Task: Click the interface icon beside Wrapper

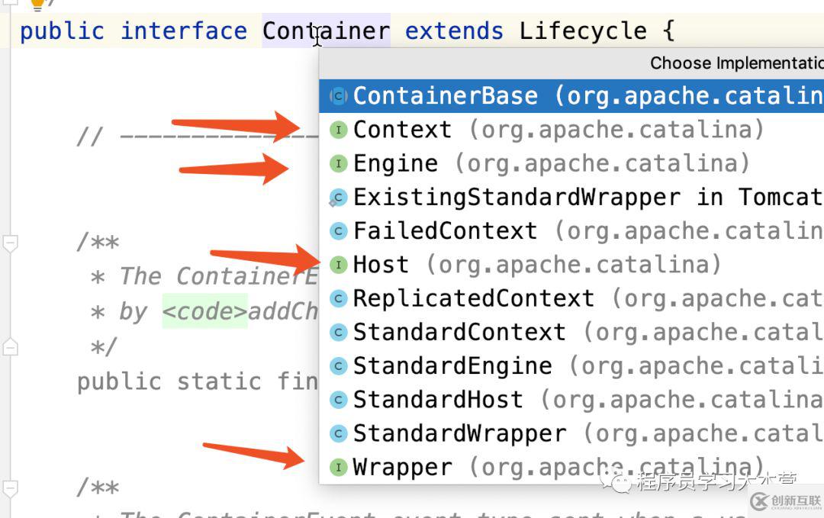Action: pyautogui.click(x=338, y=467)
